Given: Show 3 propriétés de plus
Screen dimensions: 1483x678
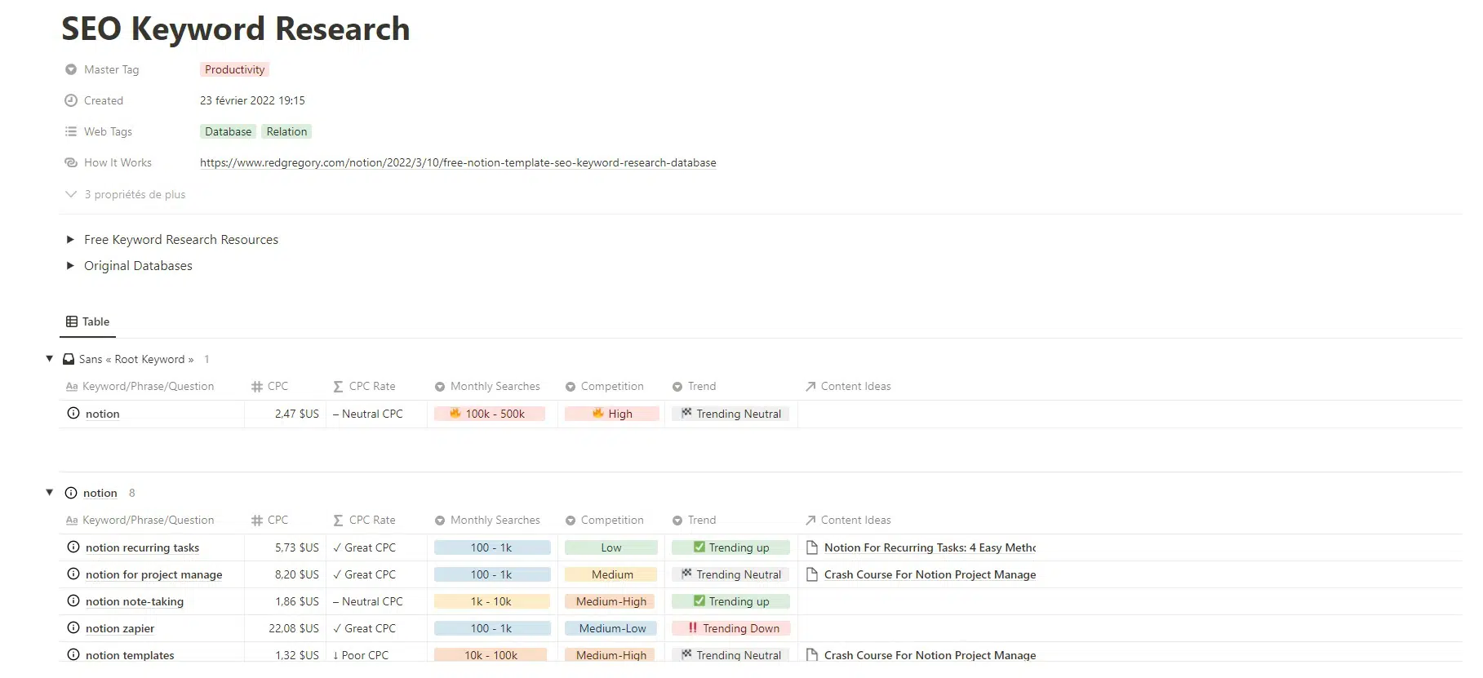Looking at the screenshot, I should (127, 195).
